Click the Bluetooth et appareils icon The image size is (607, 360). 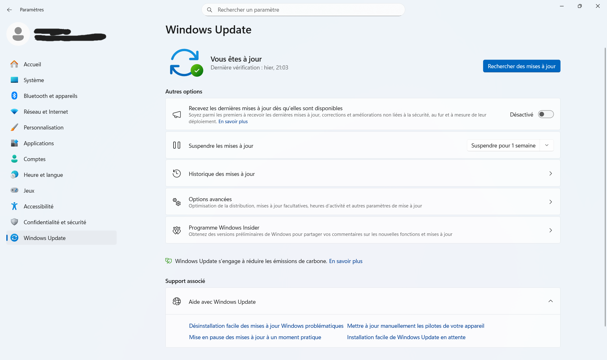click(14, 96)
